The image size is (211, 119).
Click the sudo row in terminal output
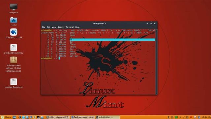(x=98, y=35)
